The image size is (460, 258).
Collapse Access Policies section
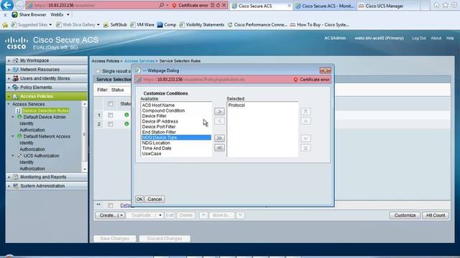[x=9, y=97]
